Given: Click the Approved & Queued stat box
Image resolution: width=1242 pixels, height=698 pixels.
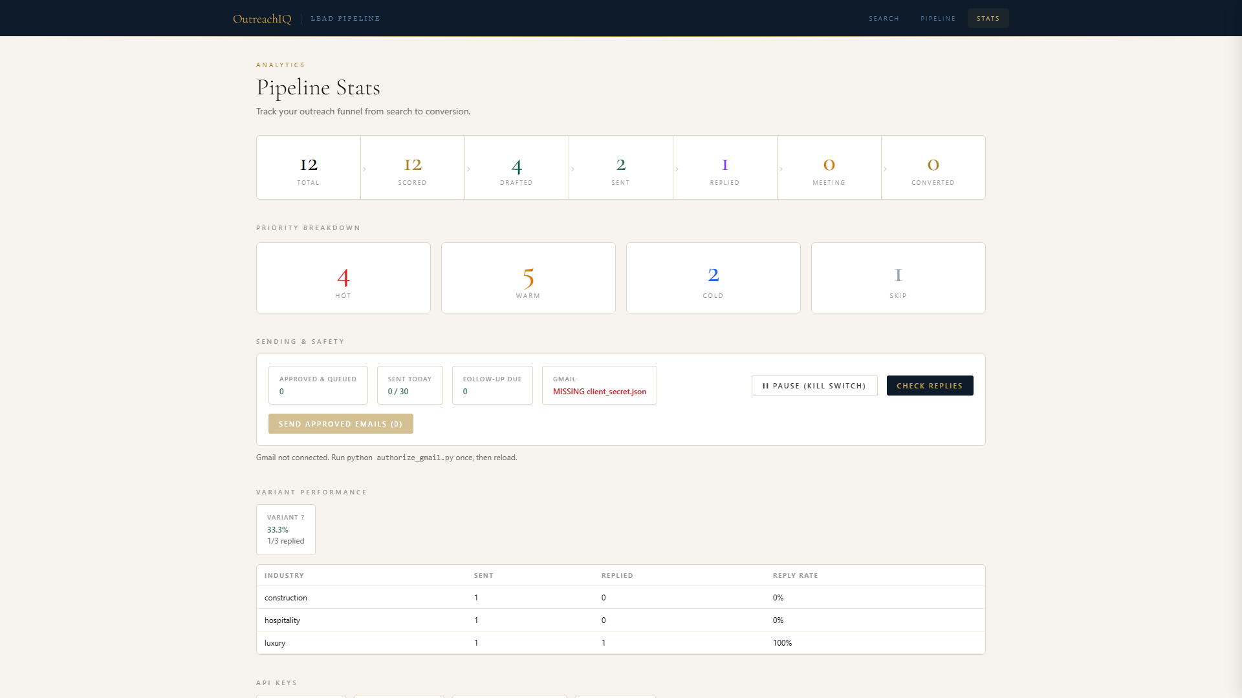Looking at the screenshot, I should (x=318, y=385).
